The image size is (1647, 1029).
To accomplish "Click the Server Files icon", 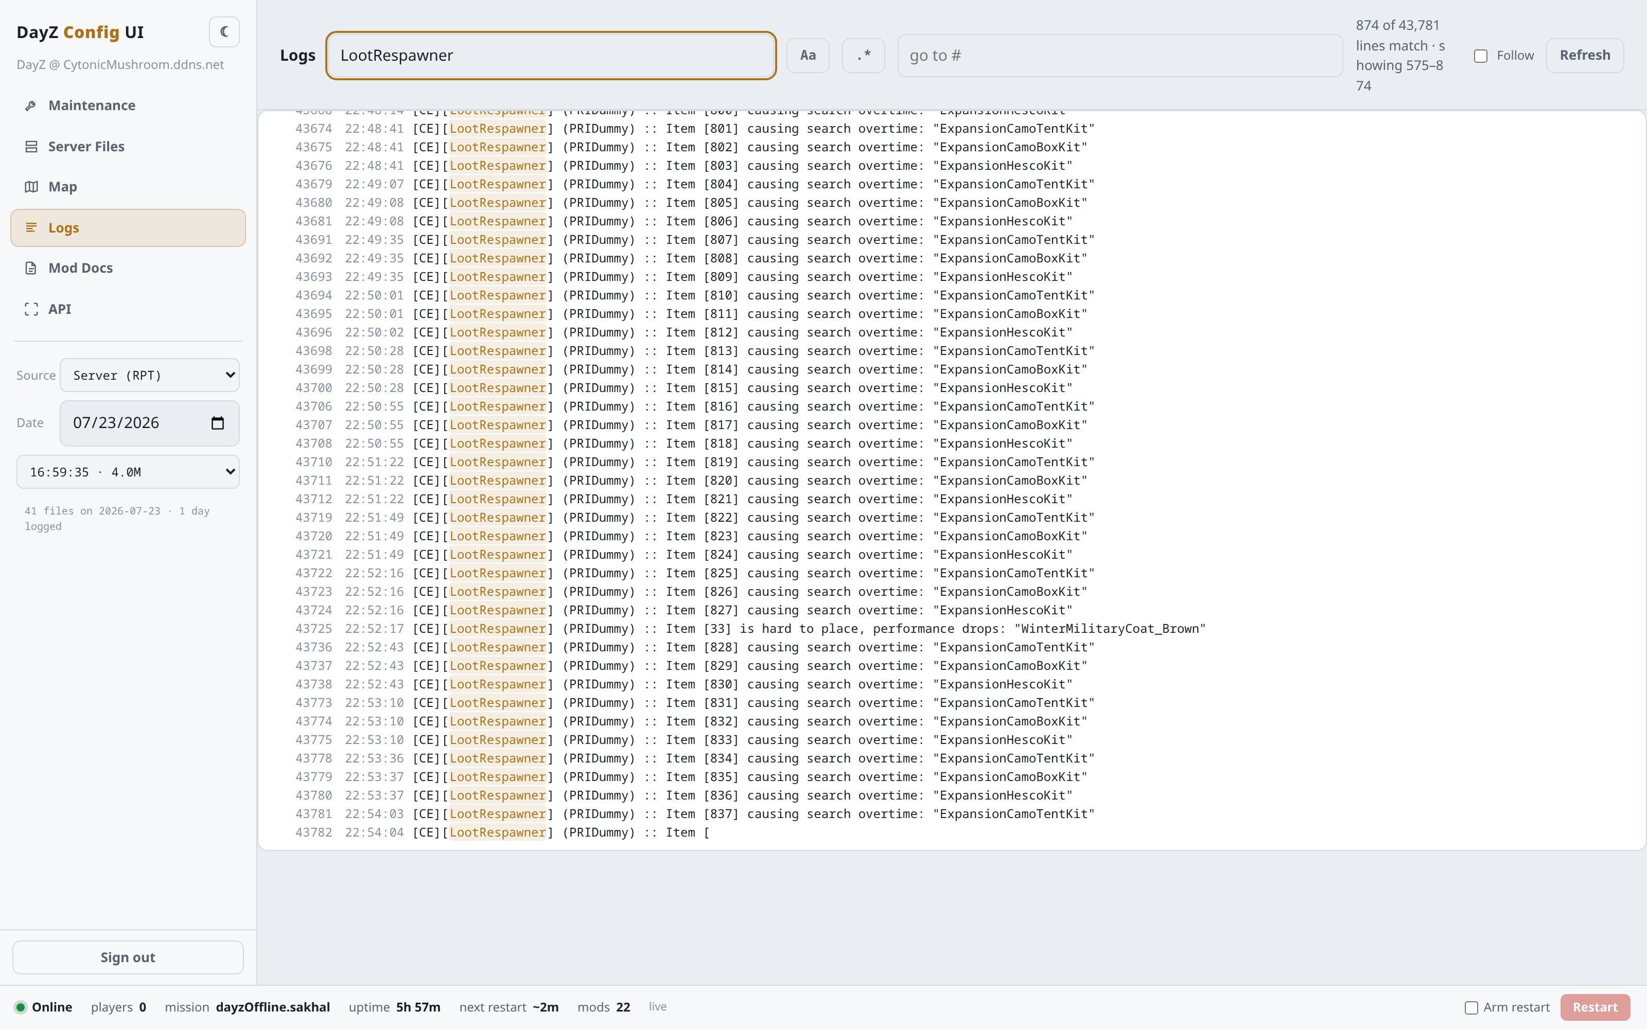I will [x=31, y=146].
